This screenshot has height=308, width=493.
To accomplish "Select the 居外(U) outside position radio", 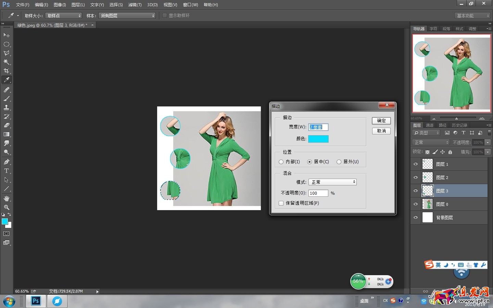I will click(x=339, y=162).
